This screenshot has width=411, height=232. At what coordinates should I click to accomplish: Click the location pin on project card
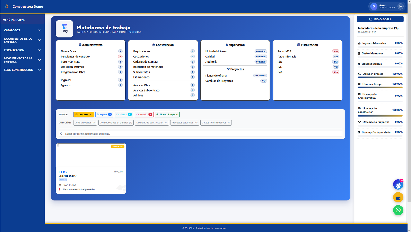pos(60,189)
